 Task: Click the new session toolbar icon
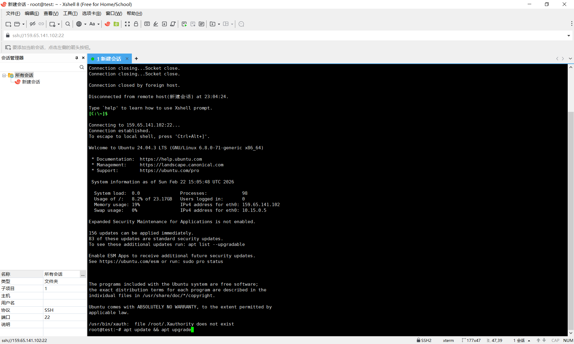[x=8, y=24]
